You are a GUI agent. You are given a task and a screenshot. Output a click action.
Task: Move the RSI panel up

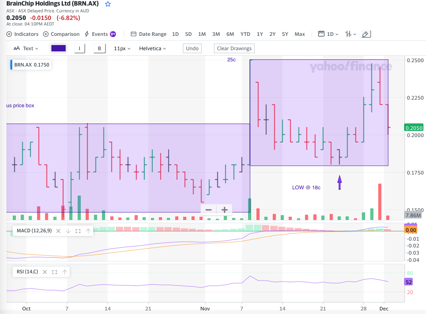click(64, 272)
